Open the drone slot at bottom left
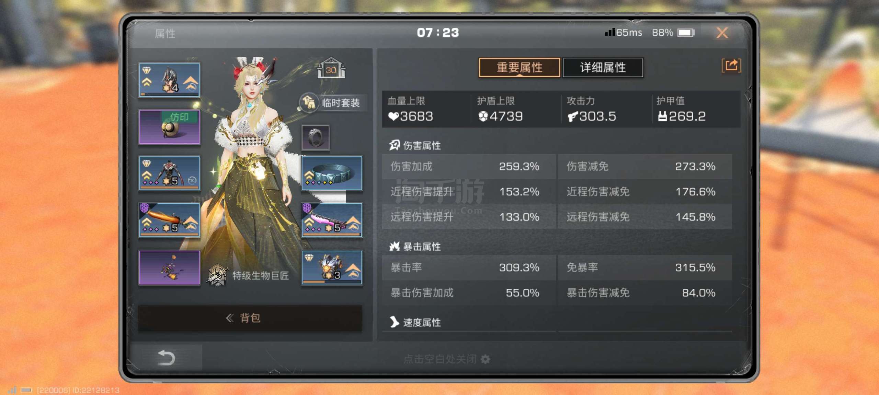Screen dimensions: 879x395 click(x=169, y=267)
